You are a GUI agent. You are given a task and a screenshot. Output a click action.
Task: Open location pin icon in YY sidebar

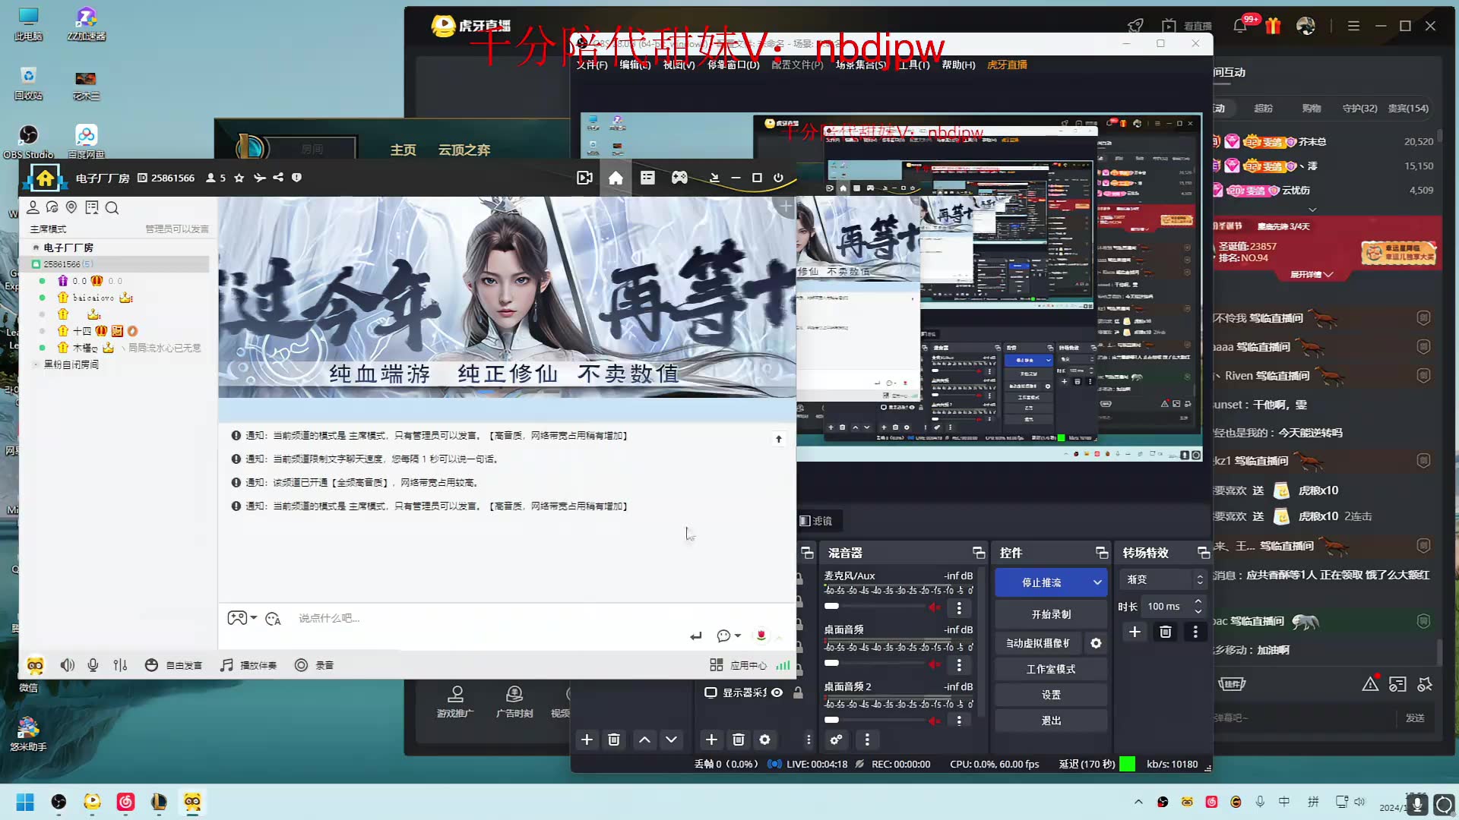[x=71, y=207]
